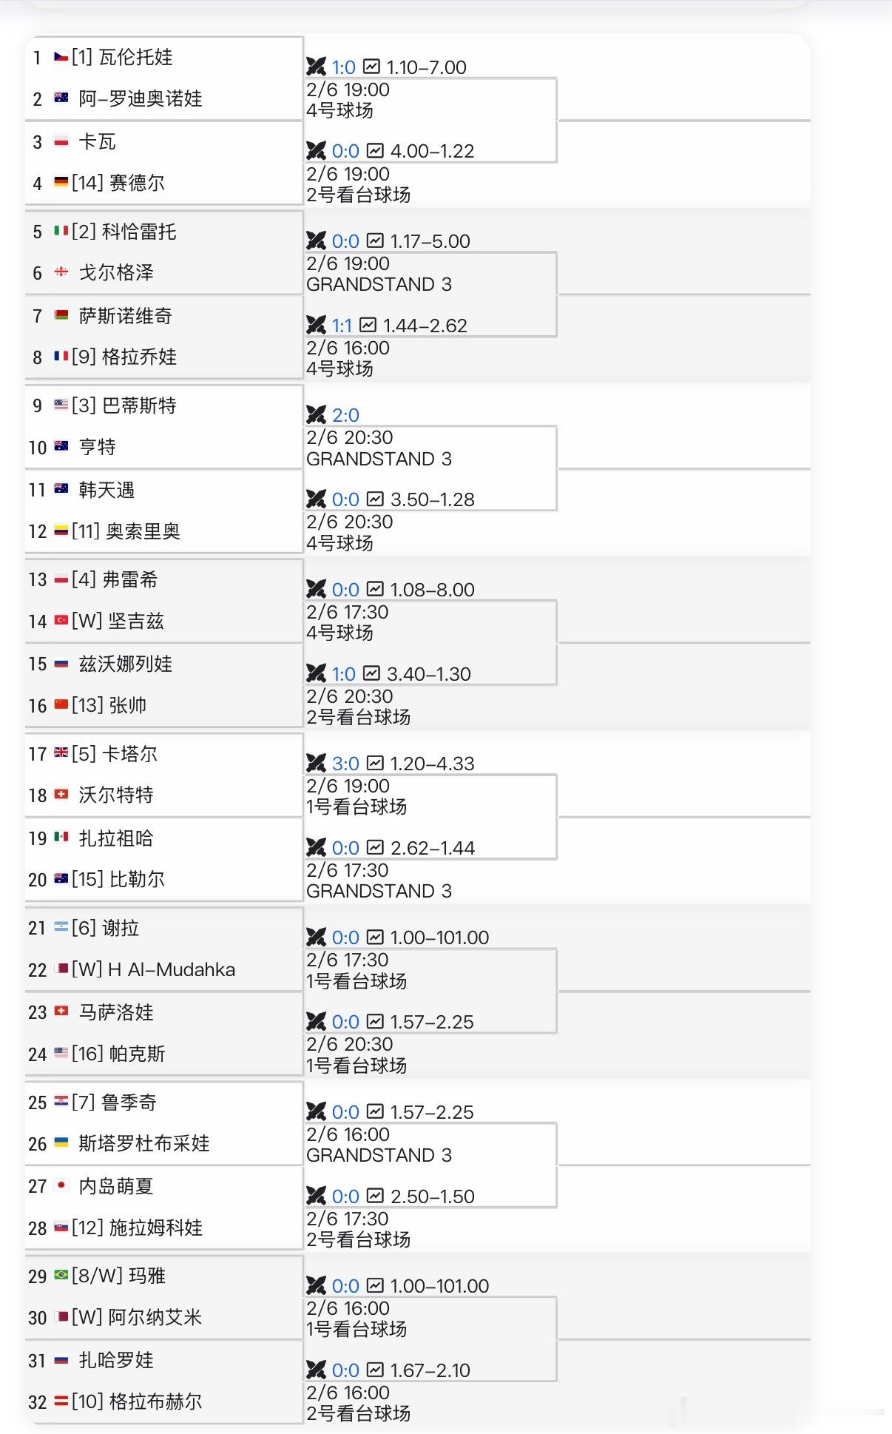Viewport: 892px width, 1434px height.
Task: Click the Australian flag beside 亨特
Action: click(x=62, y=445)
